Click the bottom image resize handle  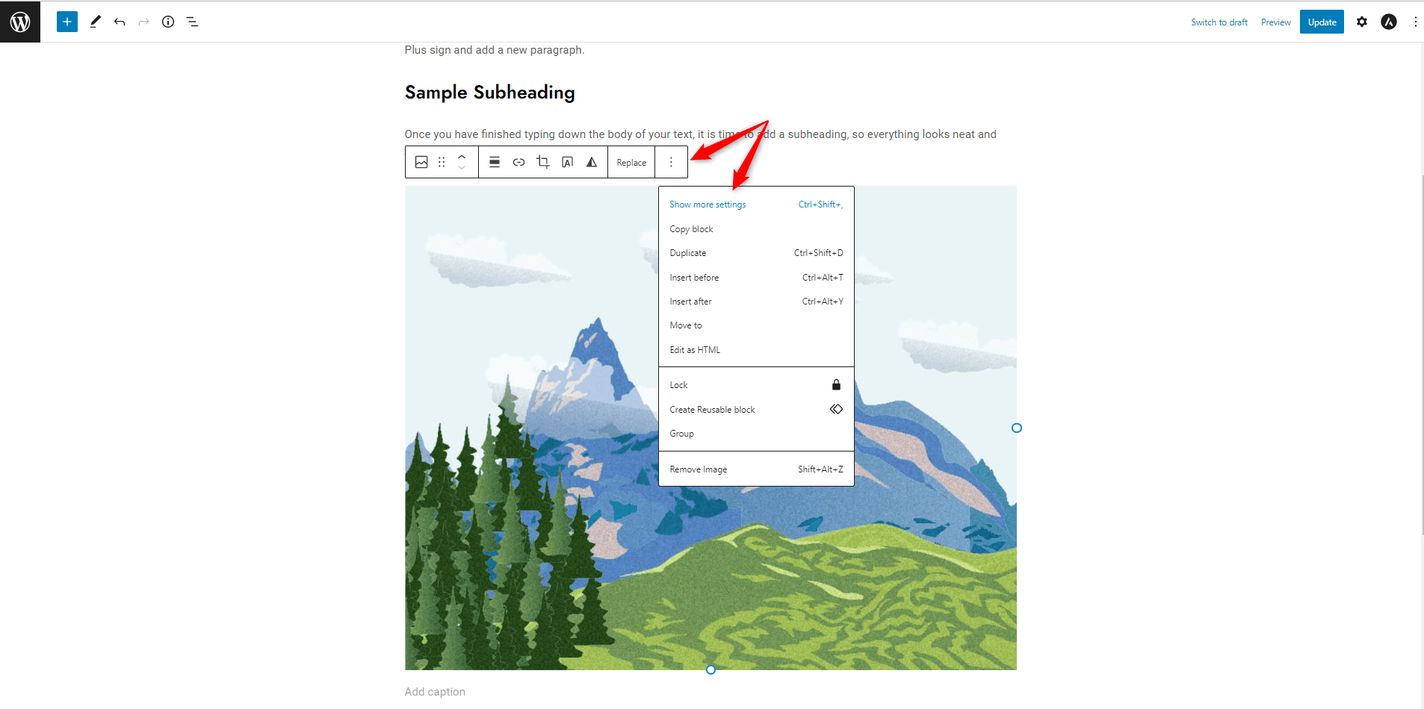point(711,669)
